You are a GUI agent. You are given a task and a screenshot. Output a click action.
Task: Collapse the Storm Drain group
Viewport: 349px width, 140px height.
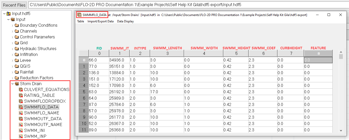[x=13, y=84]
